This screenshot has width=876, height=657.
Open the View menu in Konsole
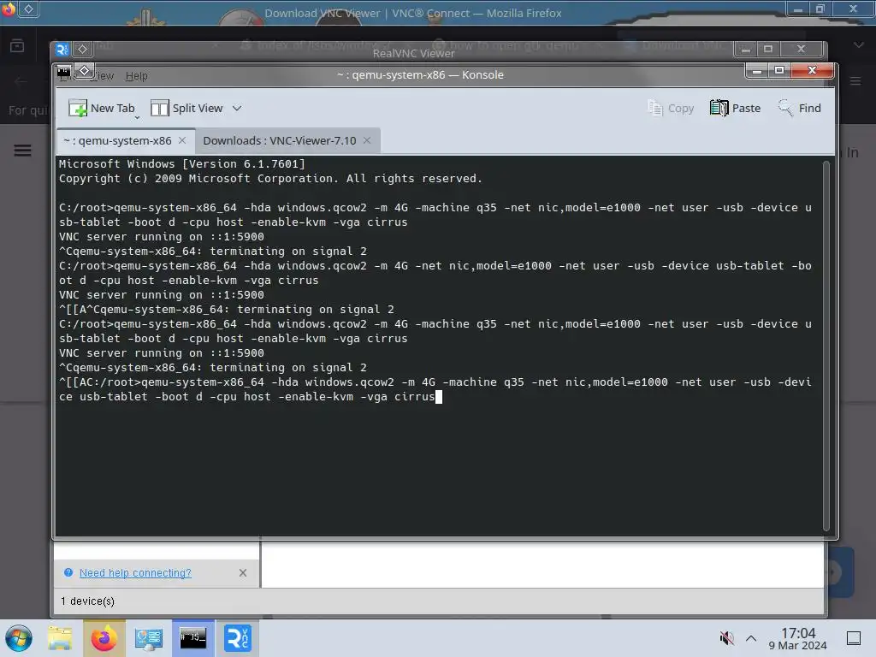[x=104, y=76]
